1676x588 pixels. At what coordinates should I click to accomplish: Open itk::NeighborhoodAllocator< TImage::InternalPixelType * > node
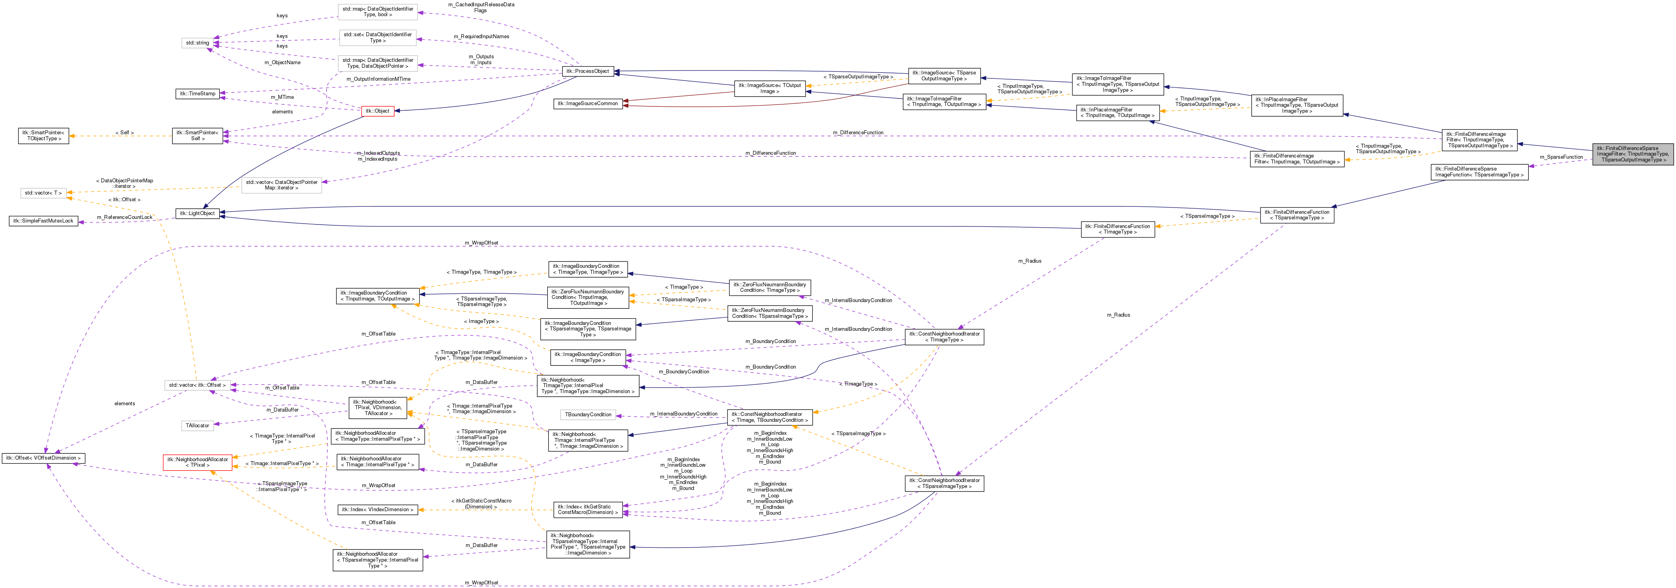(377, 462)
